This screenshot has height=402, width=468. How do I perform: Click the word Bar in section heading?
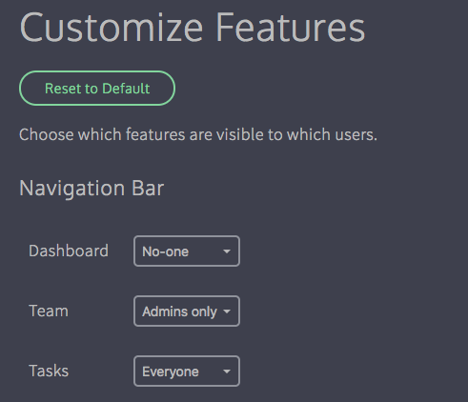(148, 188)
